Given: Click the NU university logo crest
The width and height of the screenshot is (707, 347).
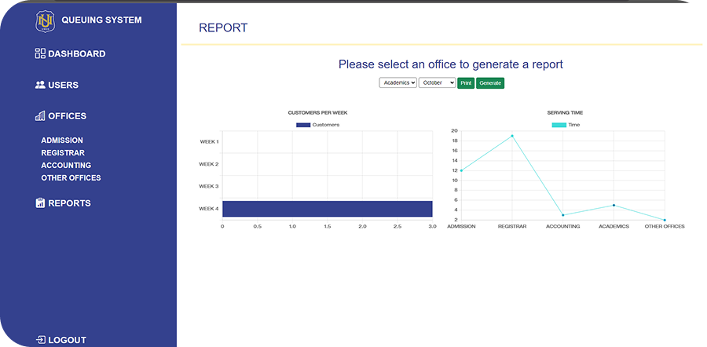Looking at the screenshot, I should [46, 21].
